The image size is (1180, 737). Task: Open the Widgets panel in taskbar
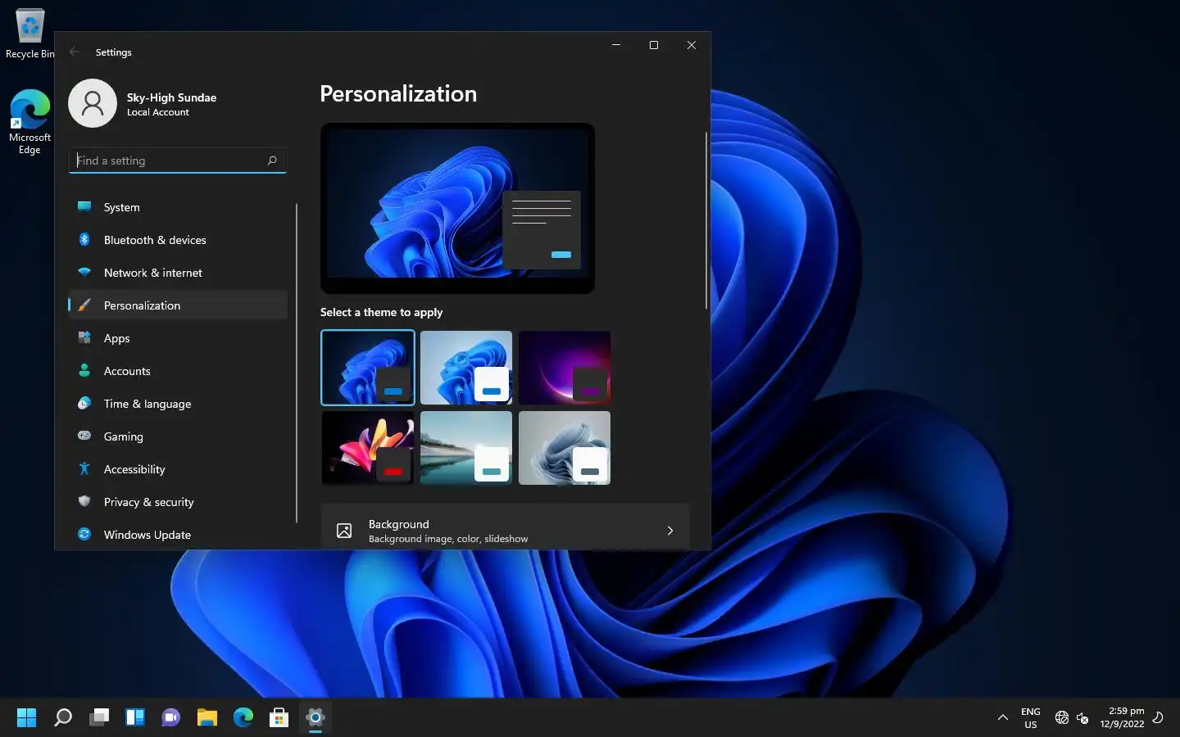pyautogui.click(x=135, y=718)
